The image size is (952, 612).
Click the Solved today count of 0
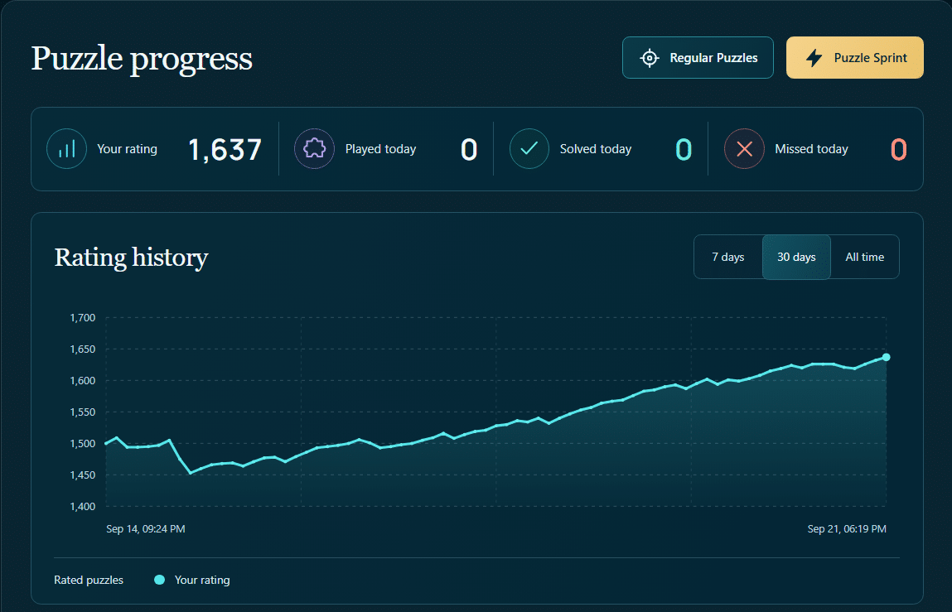(684, 149)
